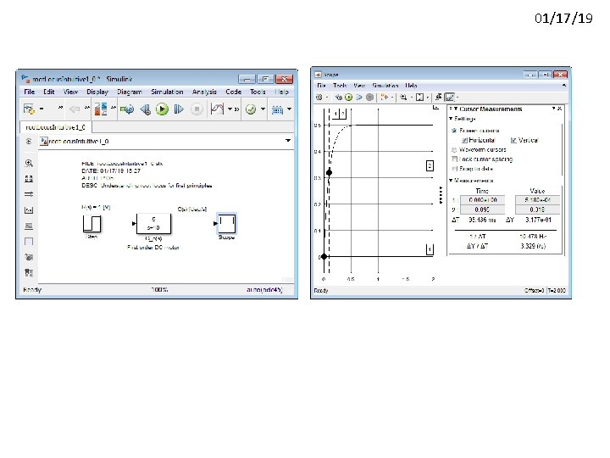This screenshot has width=610, height=458.
Task: Expand the model path breadcrumb dropdown arrow
Action: tap(288, 141)
